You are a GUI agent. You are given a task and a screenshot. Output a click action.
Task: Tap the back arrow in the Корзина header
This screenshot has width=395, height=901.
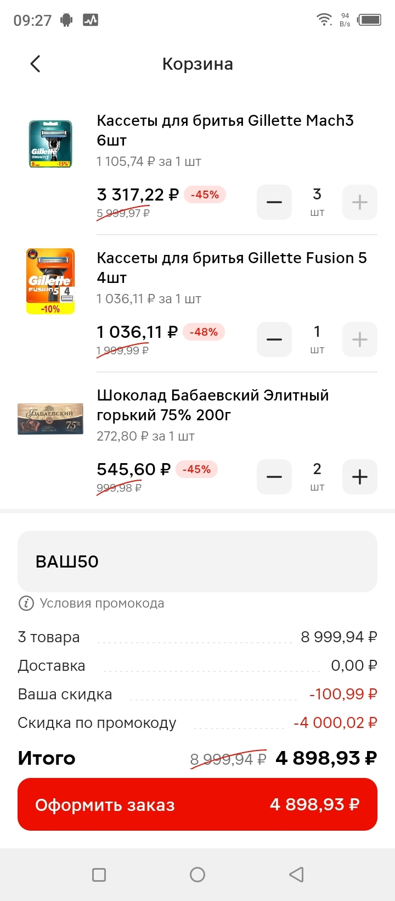(x=35, y=64)
